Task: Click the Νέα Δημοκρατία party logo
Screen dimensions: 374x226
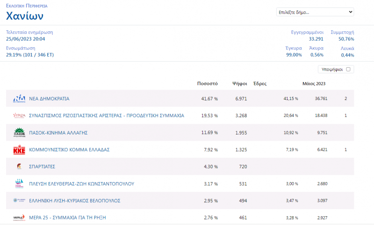Action: (x=19, y=99)
